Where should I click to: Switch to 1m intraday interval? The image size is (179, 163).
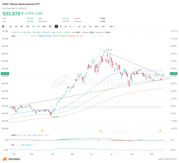[79, 27]
